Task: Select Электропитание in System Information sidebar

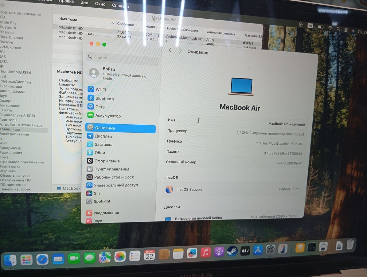Action: [14, 134]
